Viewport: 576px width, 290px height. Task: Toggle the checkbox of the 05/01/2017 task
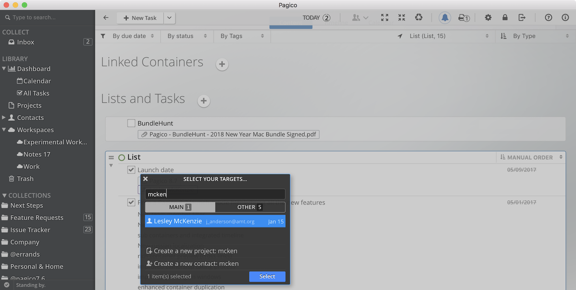click(131, 202)
